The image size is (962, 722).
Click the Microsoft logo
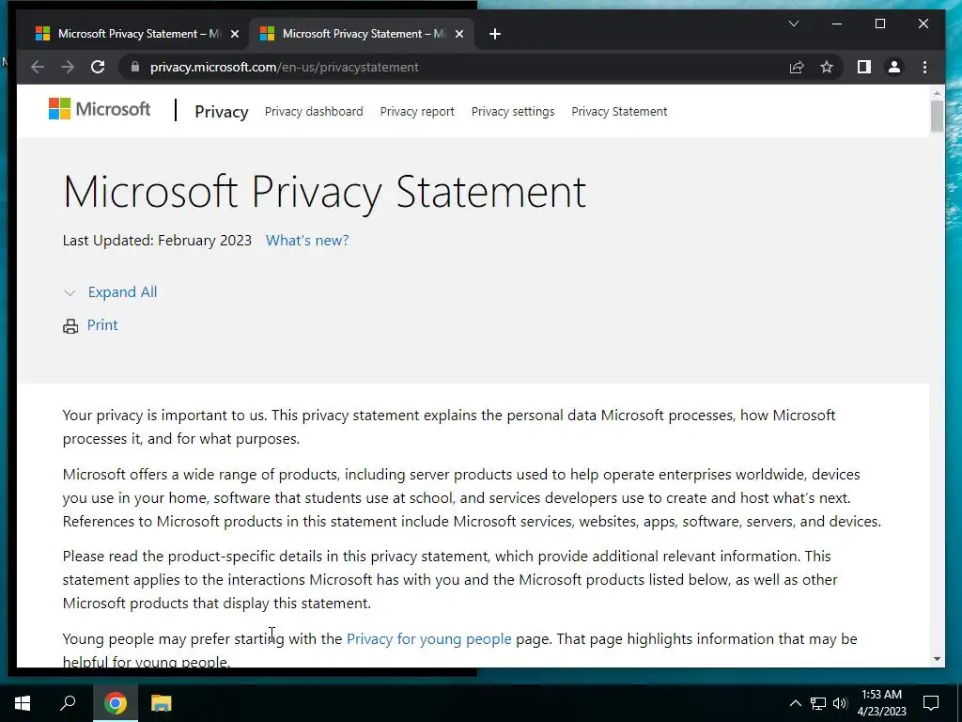click(100, 109)
